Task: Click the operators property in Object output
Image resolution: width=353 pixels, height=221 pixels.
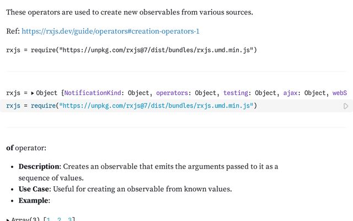Action: 173,93
